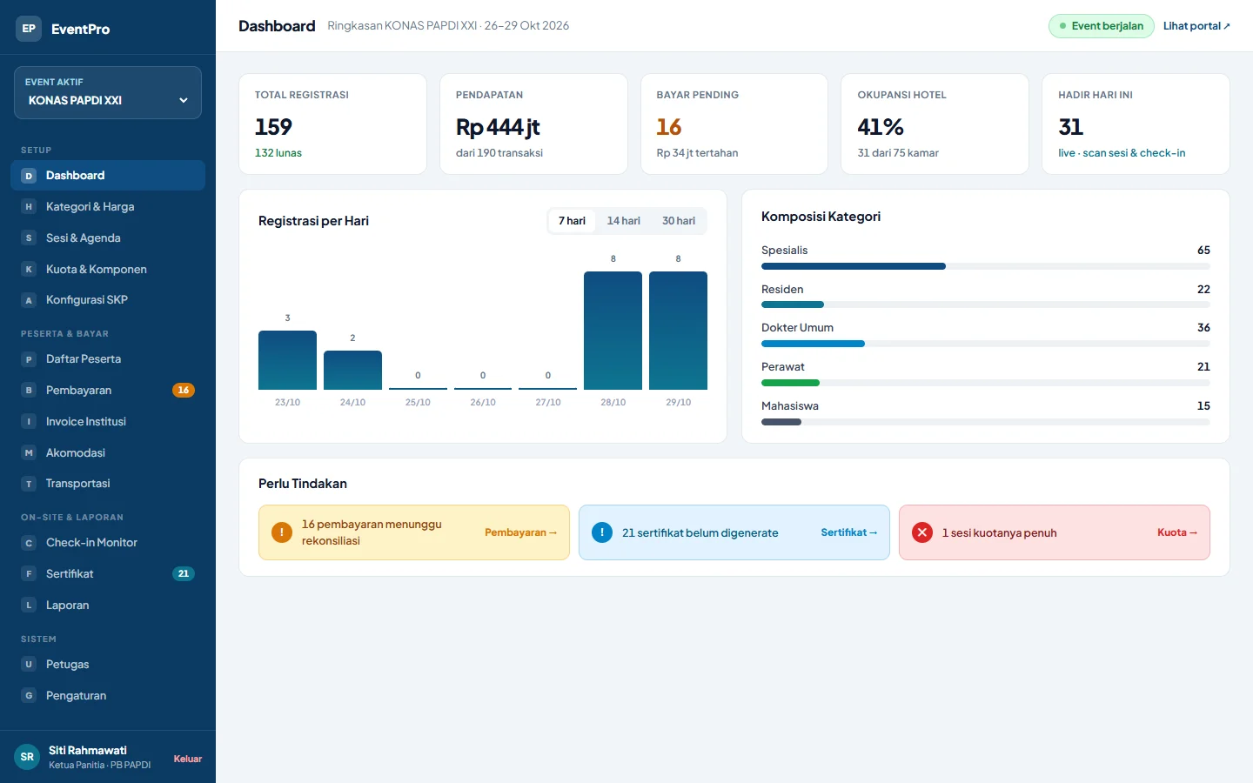Follow the Pembayaran → action link
This screenshot has height=783, width=1253.
coord(520,532)
